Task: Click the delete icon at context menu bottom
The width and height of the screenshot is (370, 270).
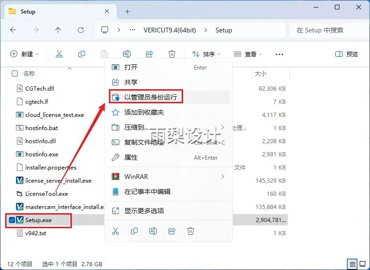Action: [191, 231]
